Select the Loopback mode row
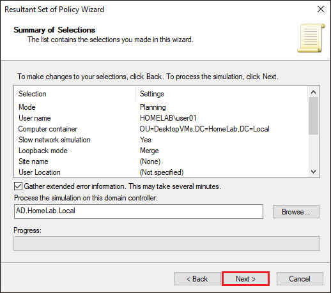The width and height of the screenshot is (331, 293). tap(161, 151)
